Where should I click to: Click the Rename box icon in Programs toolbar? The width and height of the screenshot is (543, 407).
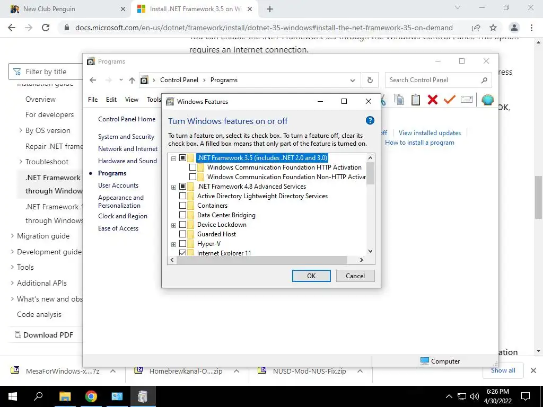pos(467,100)
